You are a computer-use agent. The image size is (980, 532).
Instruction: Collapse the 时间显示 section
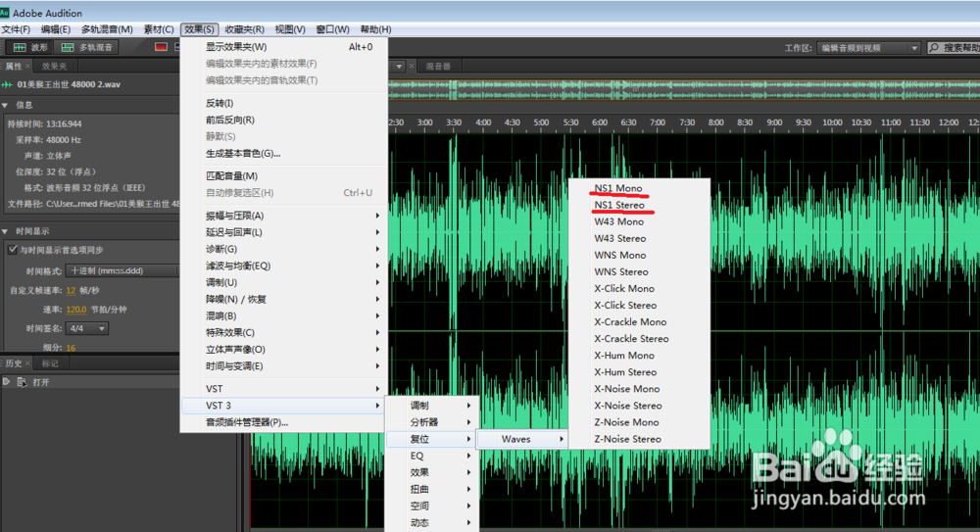pyautogui.click(x=6, y=231)
